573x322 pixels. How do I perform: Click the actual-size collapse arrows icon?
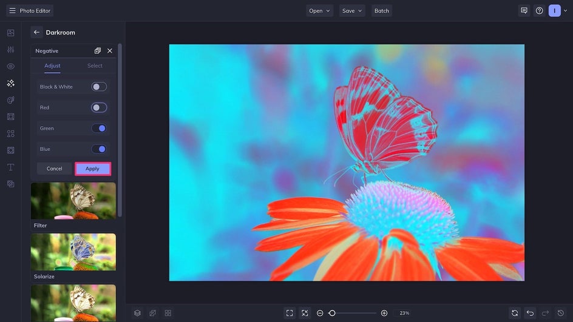pyautogui.click(x=305, y=313)
